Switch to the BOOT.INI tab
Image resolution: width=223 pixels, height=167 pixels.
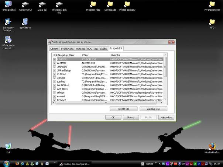point(92,49)
